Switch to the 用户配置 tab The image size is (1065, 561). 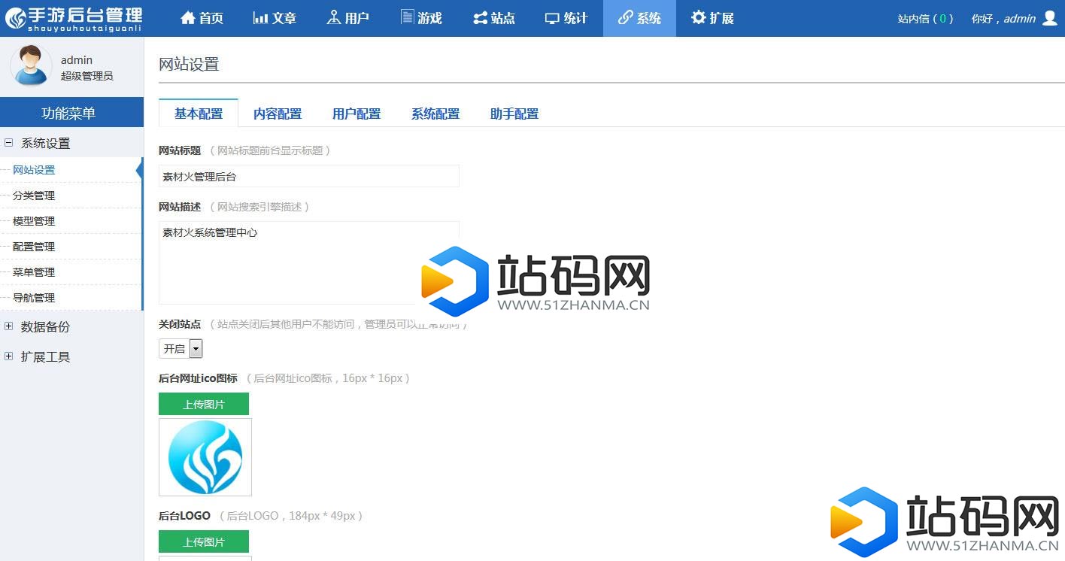coord(357,114)
